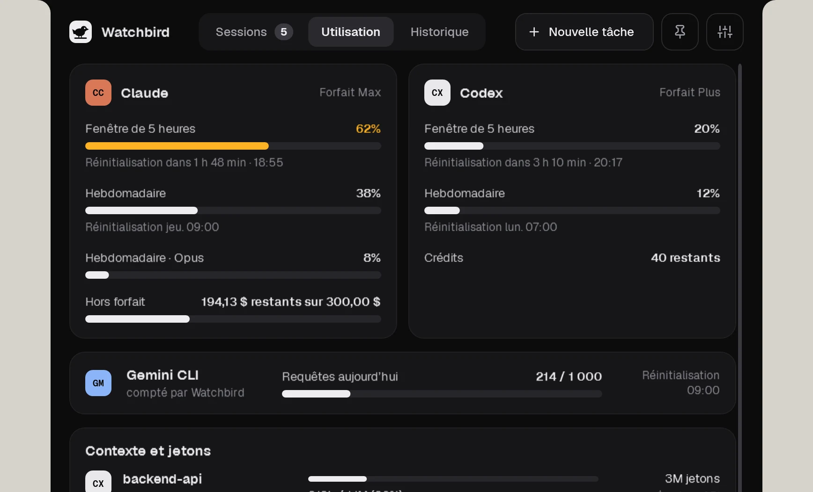
Task: Click the orange 62% value
Action: pos(368,129)
